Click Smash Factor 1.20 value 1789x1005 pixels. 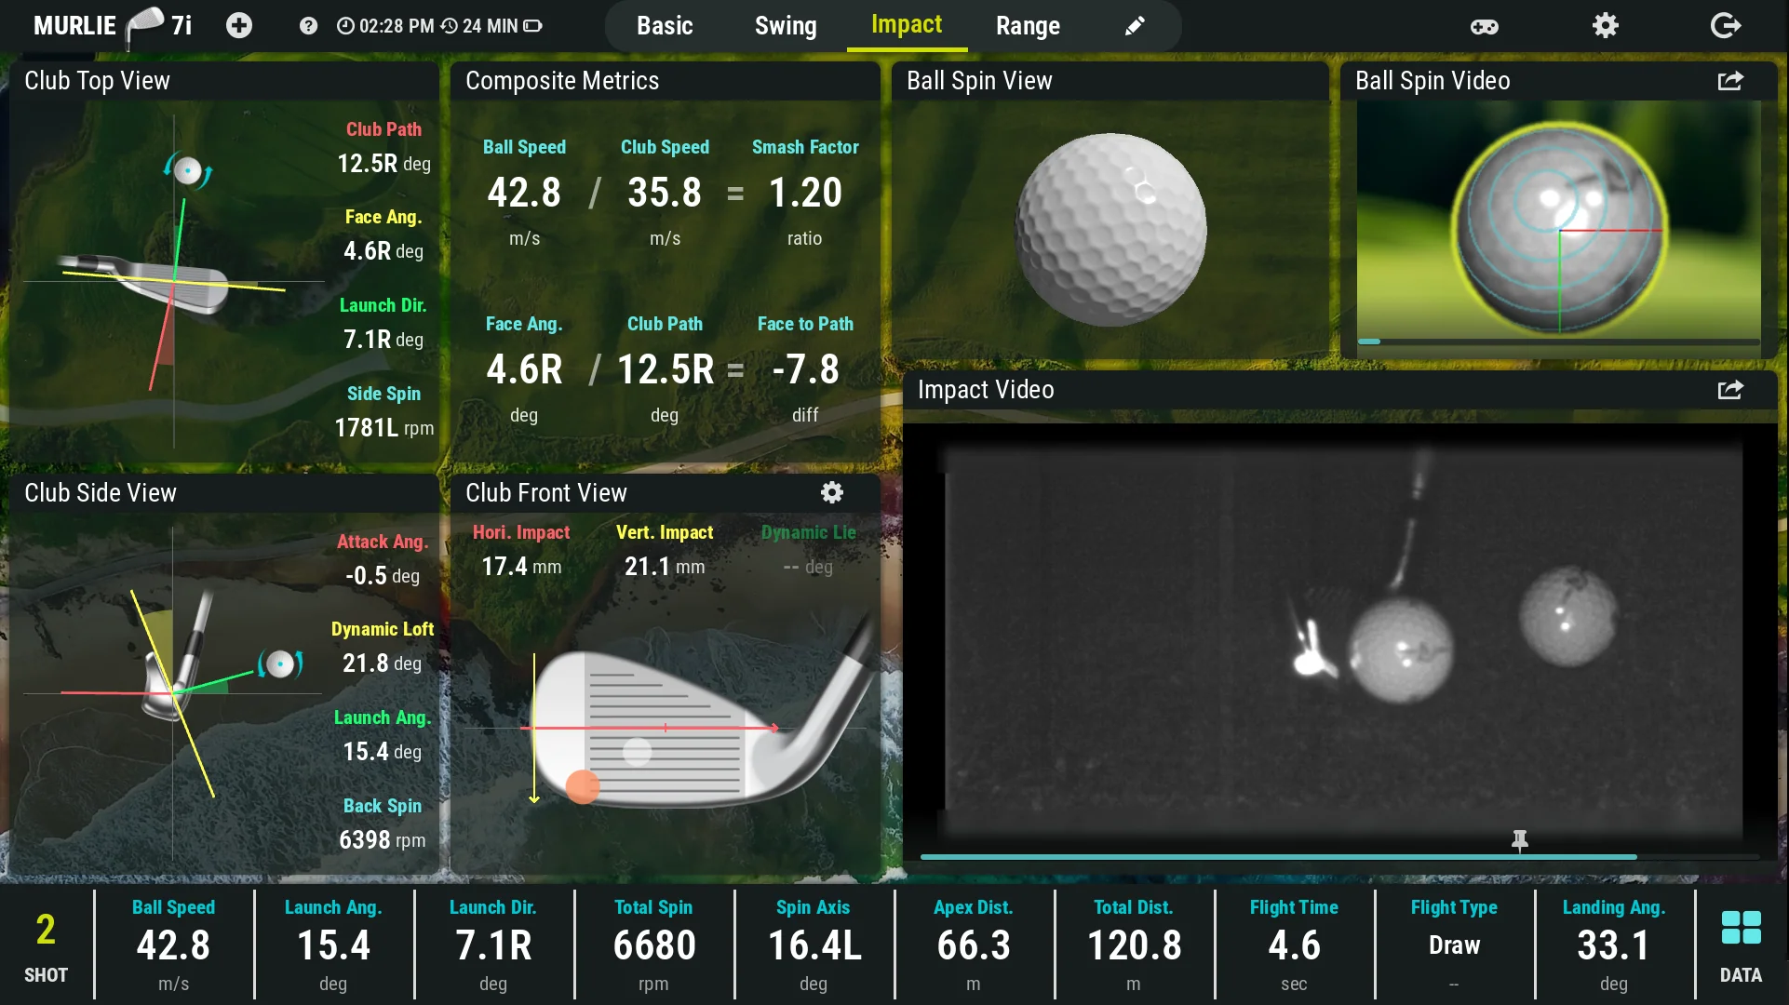(805, 193)
